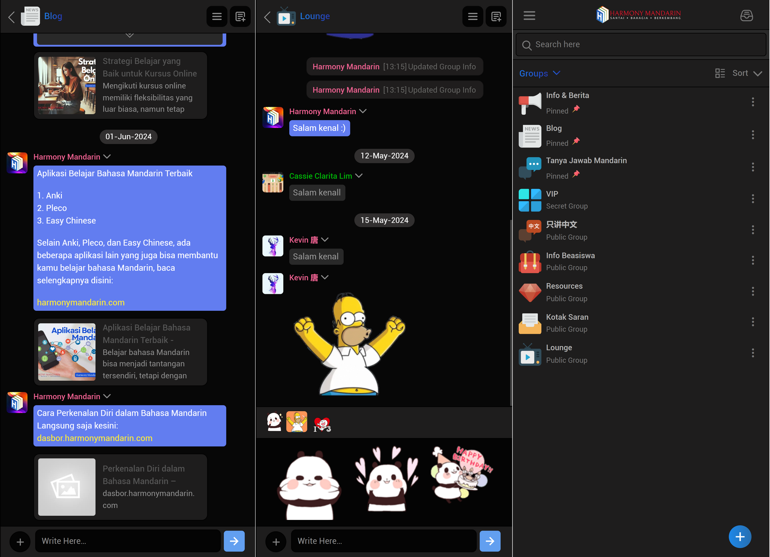Focus the Blog Write Here field
Screen dimensions: 770x557
128,541
